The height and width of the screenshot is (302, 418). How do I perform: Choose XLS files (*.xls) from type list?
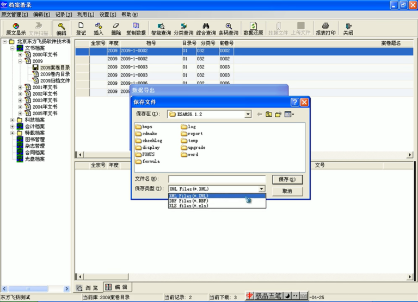coord(189,206)
